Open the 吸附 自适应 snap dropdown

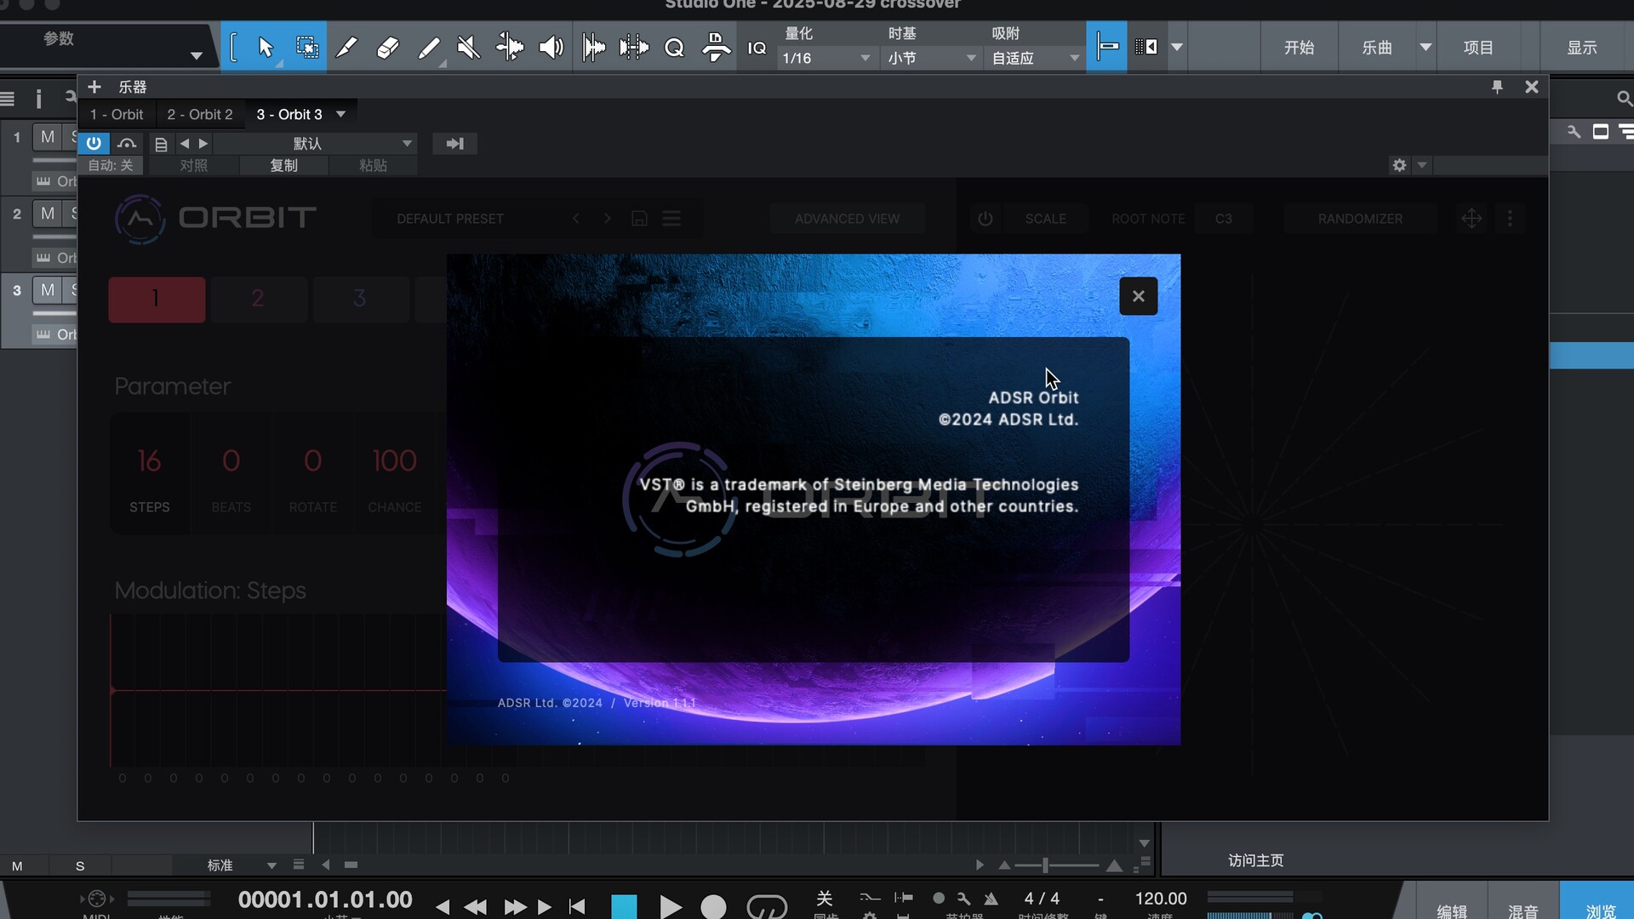pos(1035,58)
